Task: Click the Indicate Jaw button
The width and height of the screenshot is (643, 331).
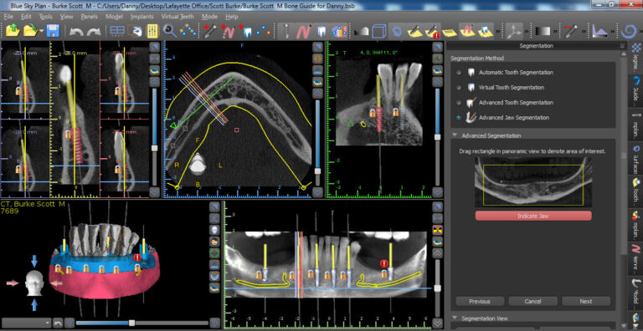Action: coord(533,216)
